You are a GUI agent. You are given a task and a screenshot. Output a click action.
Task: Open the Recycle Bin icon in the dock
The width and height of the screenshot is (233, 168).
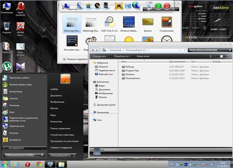149,6
